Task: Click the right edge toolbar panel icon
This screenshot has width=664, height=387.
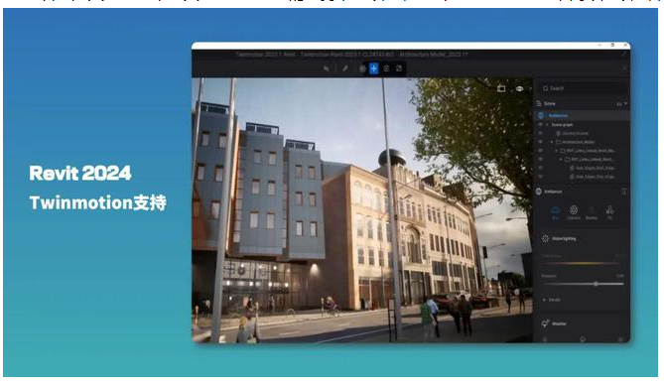Action: pyautogui.click(x=625, y=68)
